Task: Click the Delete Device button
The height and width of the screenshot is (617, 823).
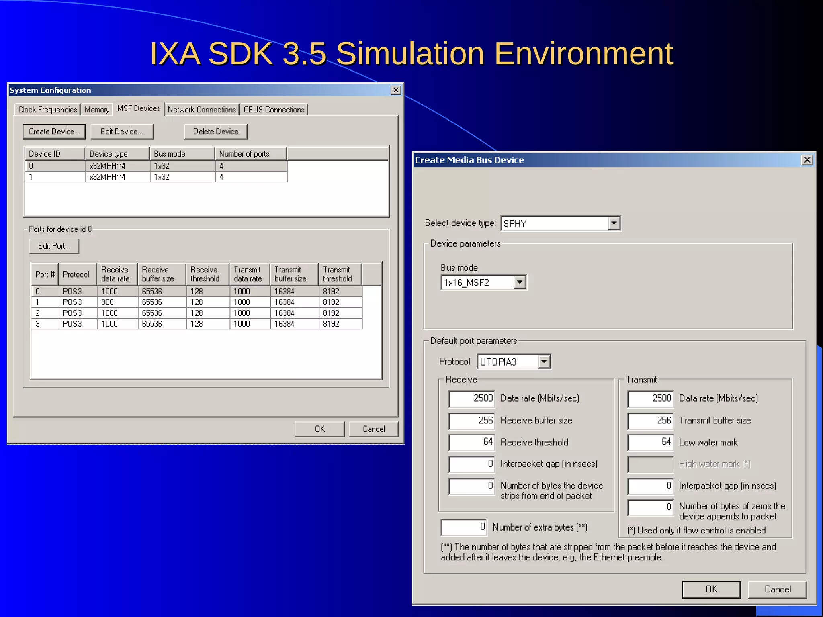Action: point(216,132)
